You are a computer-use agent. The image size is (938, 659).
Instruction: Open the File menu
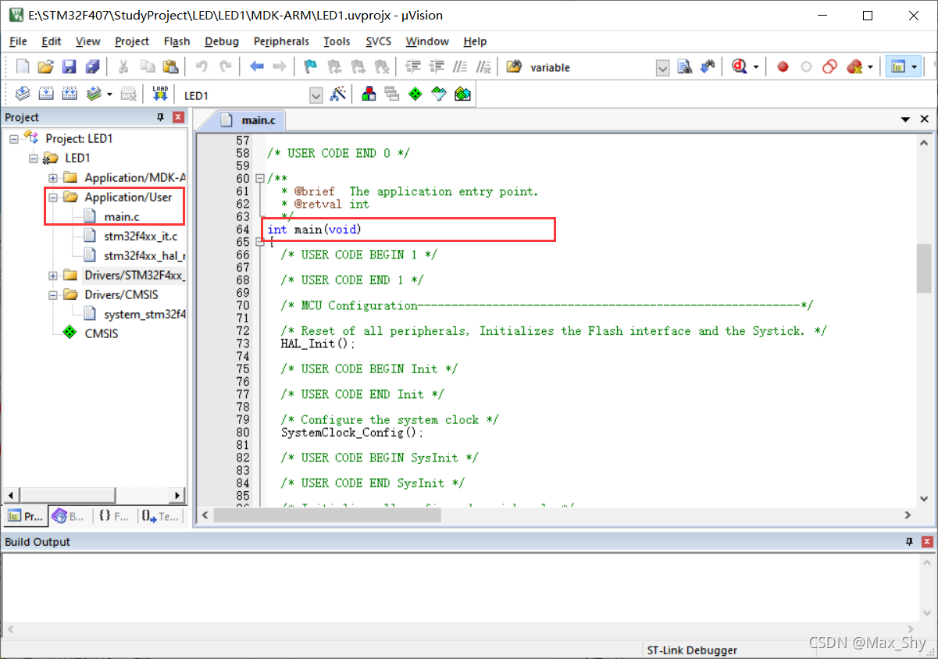click(18, 41)
